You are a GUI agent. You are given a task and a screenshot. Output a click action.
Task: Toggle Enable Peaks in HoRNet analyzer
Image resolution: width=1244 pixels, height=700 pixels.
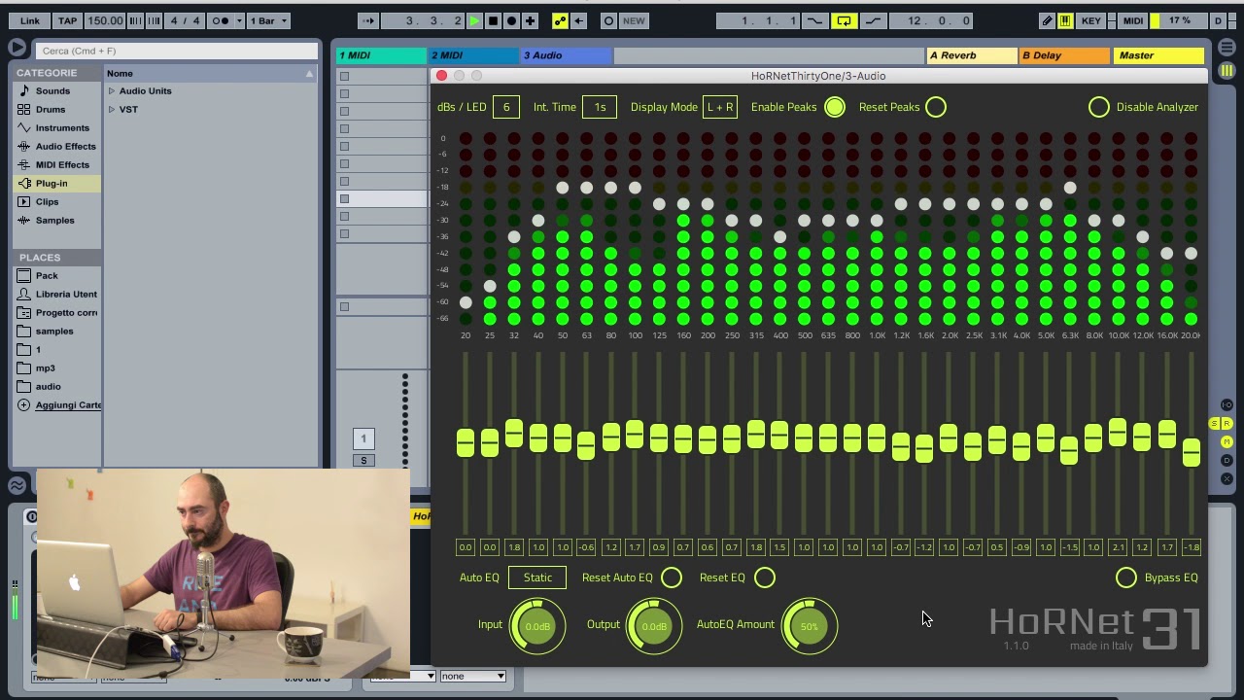pyautogui.click(x=835, y=107)
